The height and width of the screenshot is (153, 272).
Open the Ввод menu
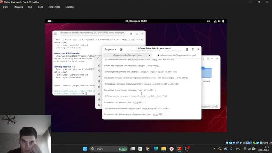(x=41, y=7)
